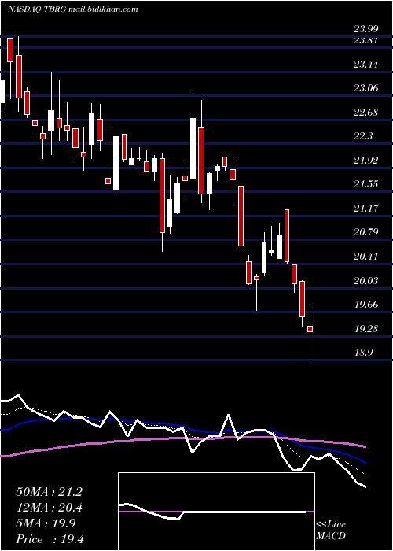The width and height of the screenshot is (393, 551).
Task: Click the 5MA : 19.9 readout
Action: (46, 523)
